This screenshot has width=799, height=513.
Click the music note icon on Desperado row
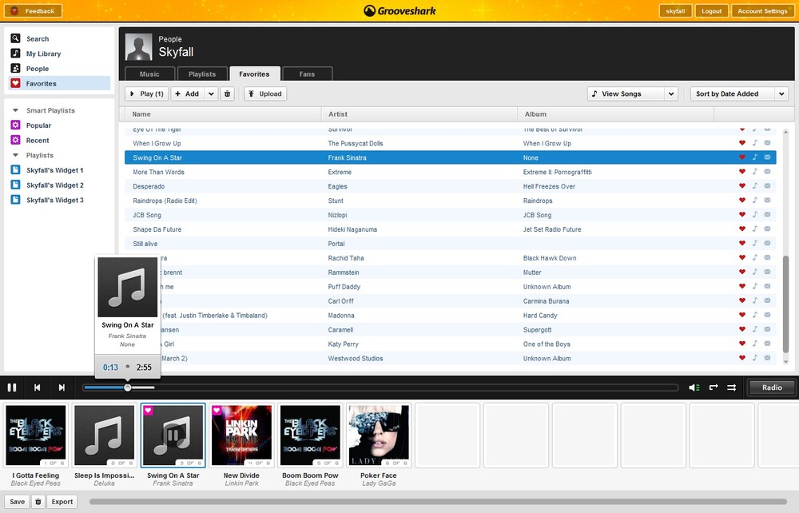point(755,186)
